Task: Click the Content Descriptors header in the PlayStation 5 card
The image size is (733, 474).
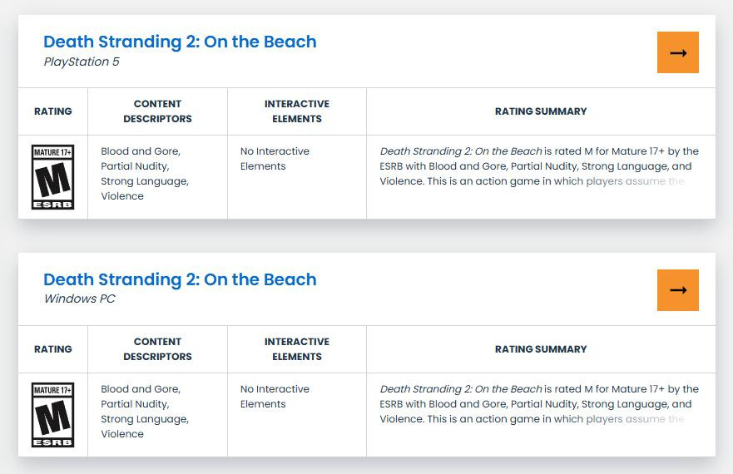Action: click(157, 111)
